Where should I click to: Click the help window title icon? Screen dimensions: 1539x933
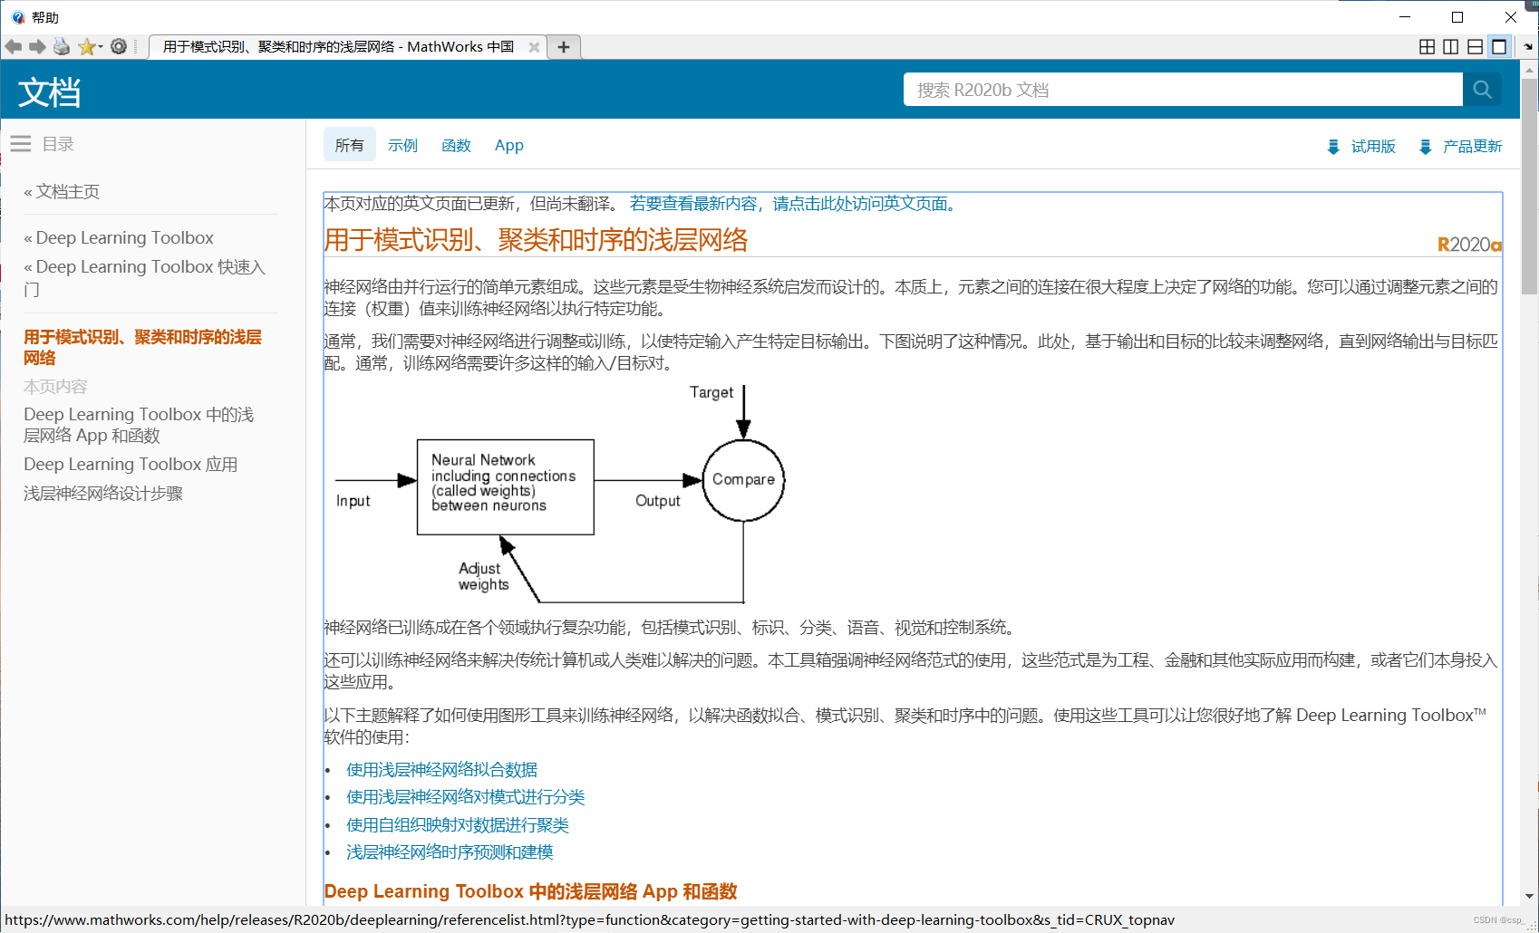click(x=18, y=17)
